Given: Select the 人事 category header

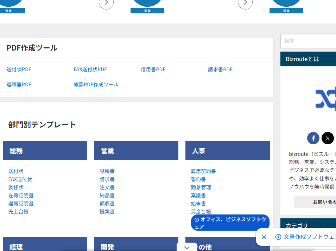Looking at the screenshot, I should point(227,151).
